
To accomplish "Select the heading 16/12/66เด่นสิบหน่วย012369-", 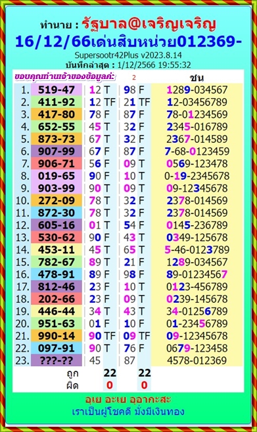I will [128, 41].
